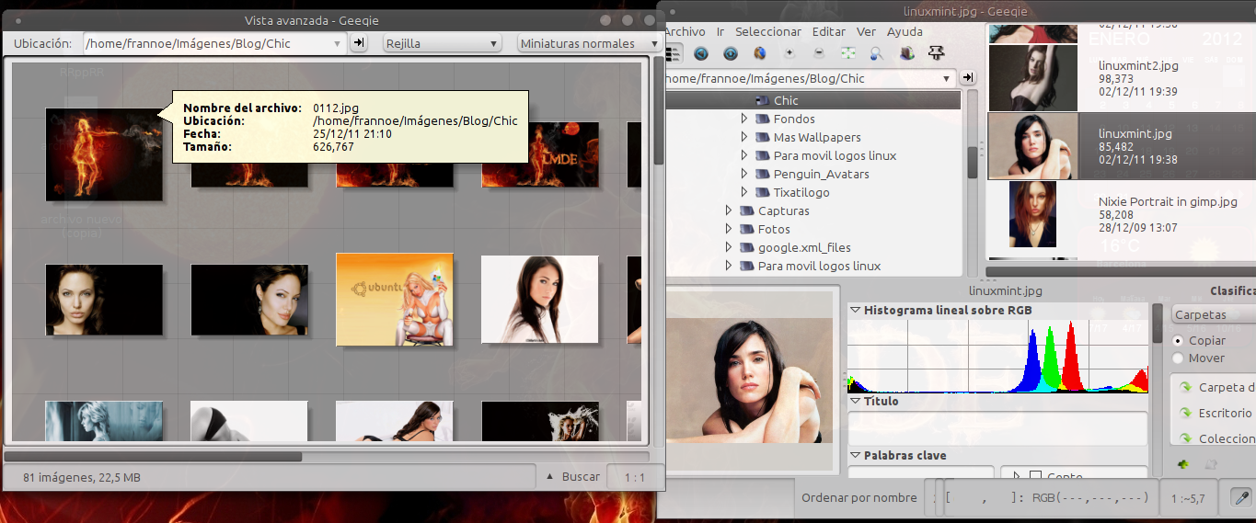Click the Fotos folder icon

(x=746, y=229)
